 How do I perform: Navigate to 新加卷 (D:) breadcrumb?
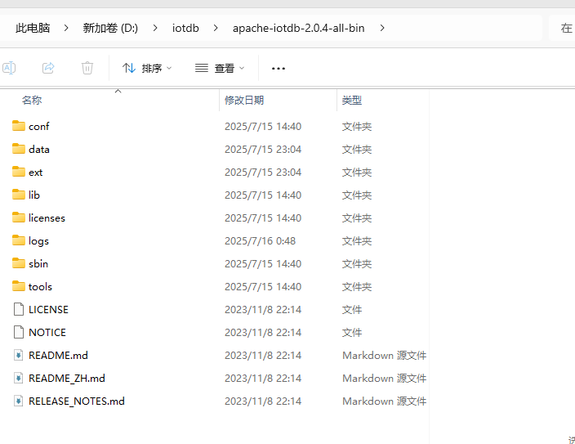(110, 28)
